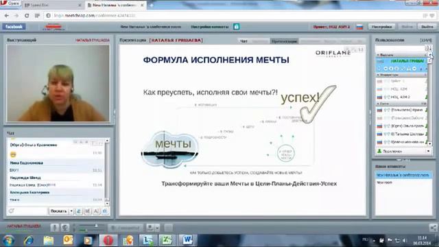Select the Презентации tab
This screenshot has height=247, width=439.
(x=284, y=41)
